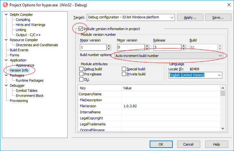Check the Special build option
This screenshot has width=234, height=151.
124,69
